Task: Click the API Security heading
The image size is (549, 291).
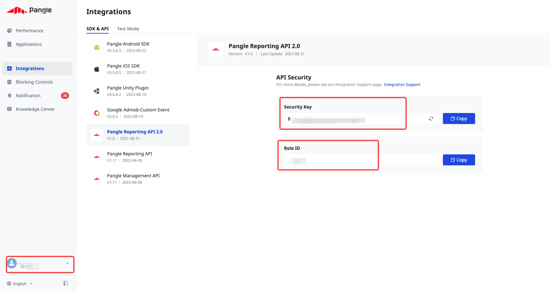Action: coord(294,78)
